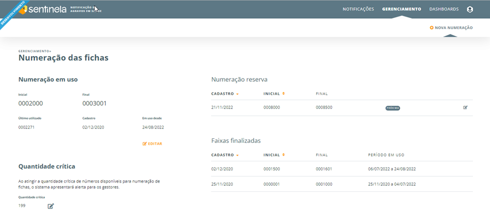The image size is (490, 220).
Task: Select reserve date 21/11/2022
Action: 222,108
